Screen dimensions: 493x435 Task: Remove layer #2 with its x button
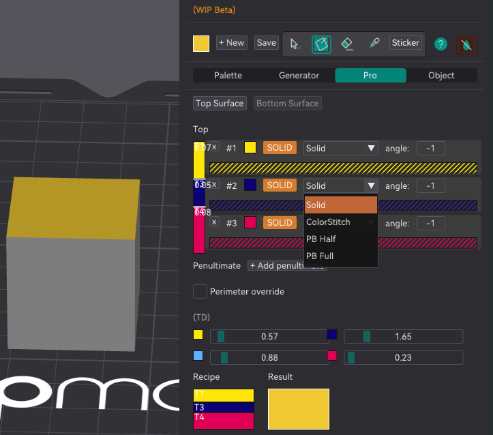click(x=214, y=184)
